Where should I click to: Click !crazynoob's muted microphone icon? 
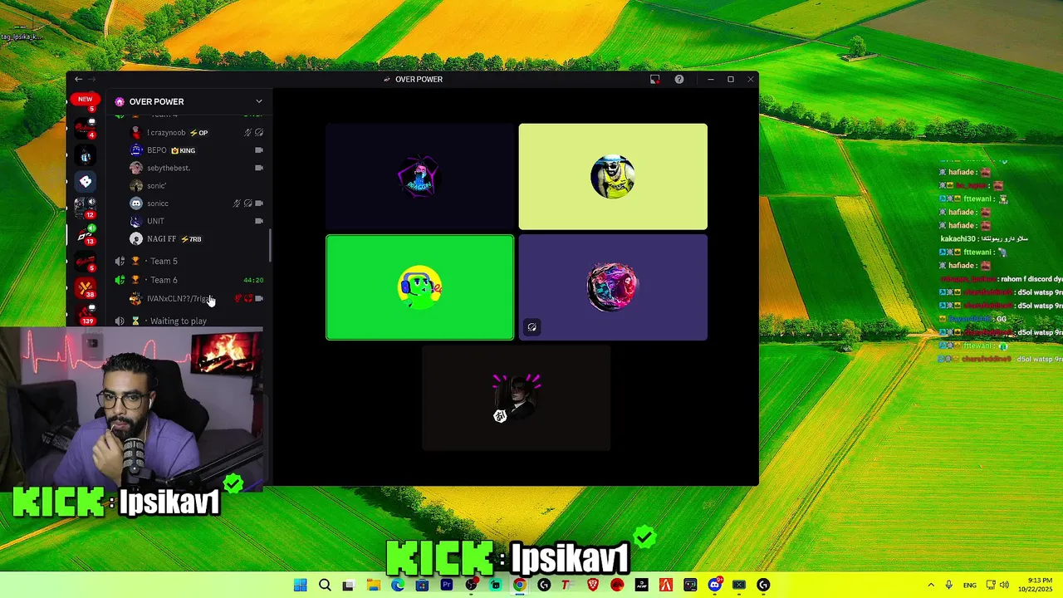pos(247,133)
